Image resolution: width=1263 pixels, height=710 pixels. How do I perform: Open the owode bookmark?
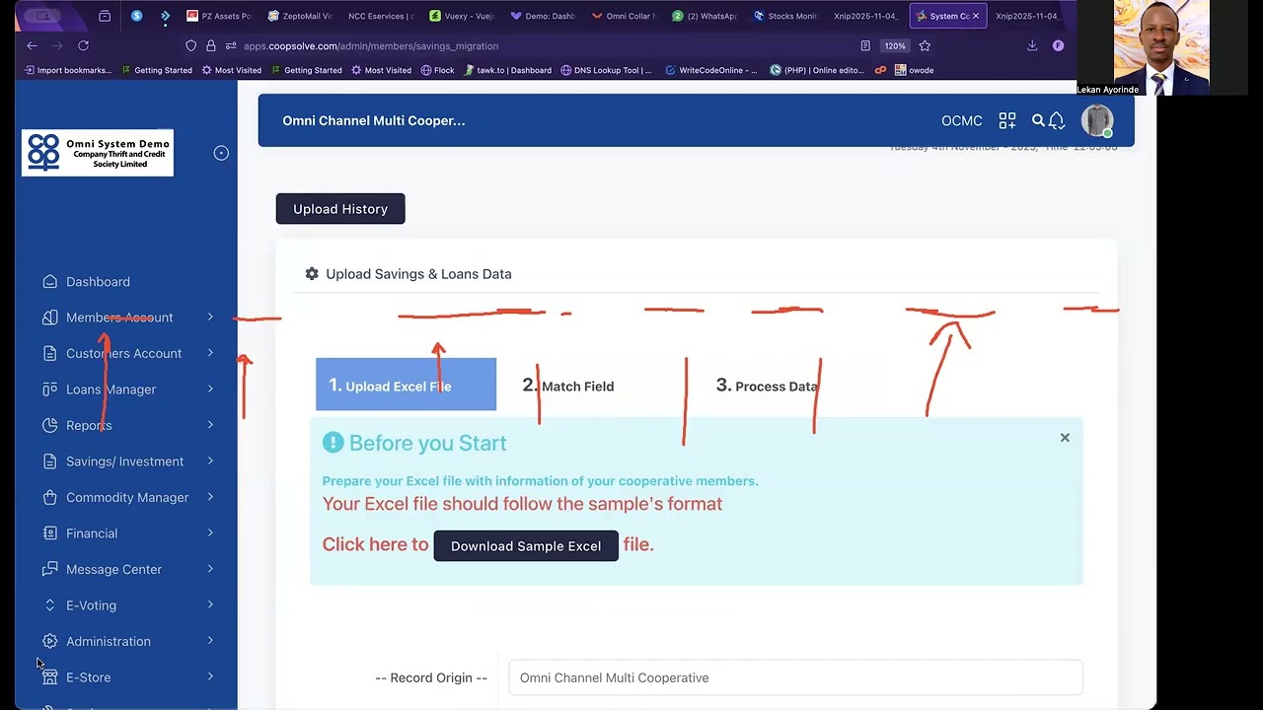pyautogui.click(x=914, y=70)
